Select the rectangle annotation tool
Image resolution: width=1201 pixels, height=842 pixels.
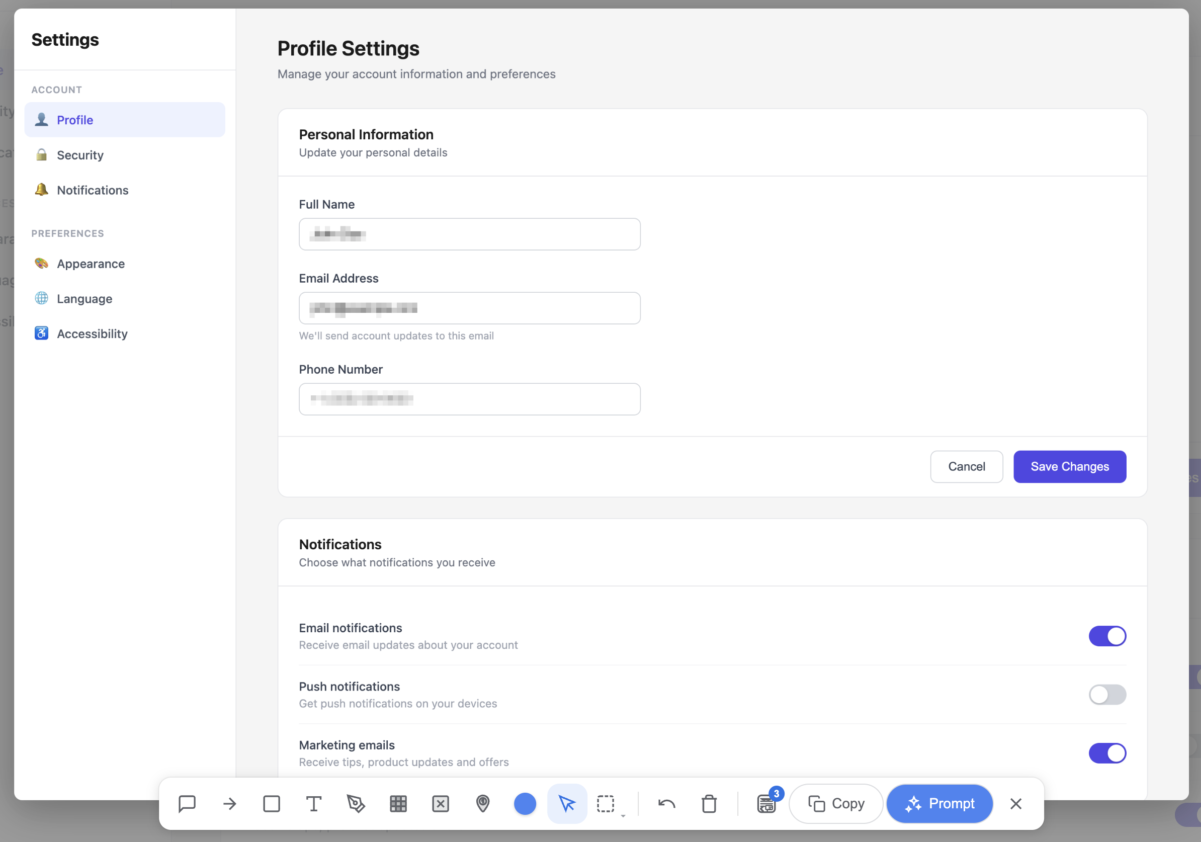272,803
